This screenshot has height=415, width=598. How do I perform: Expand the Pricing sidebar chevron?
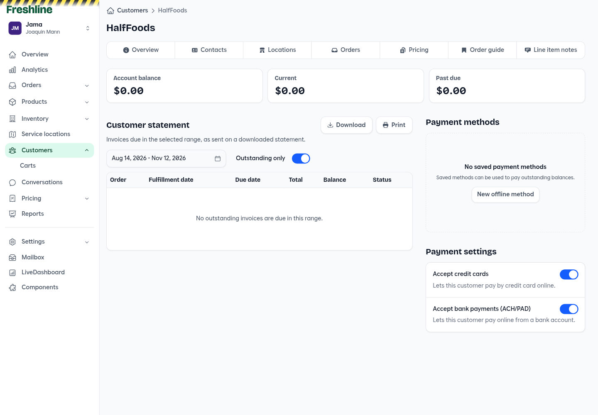(87, 199)
